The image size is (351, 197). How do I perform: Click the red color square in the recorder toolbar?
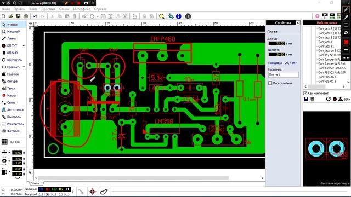coord(346,42)
